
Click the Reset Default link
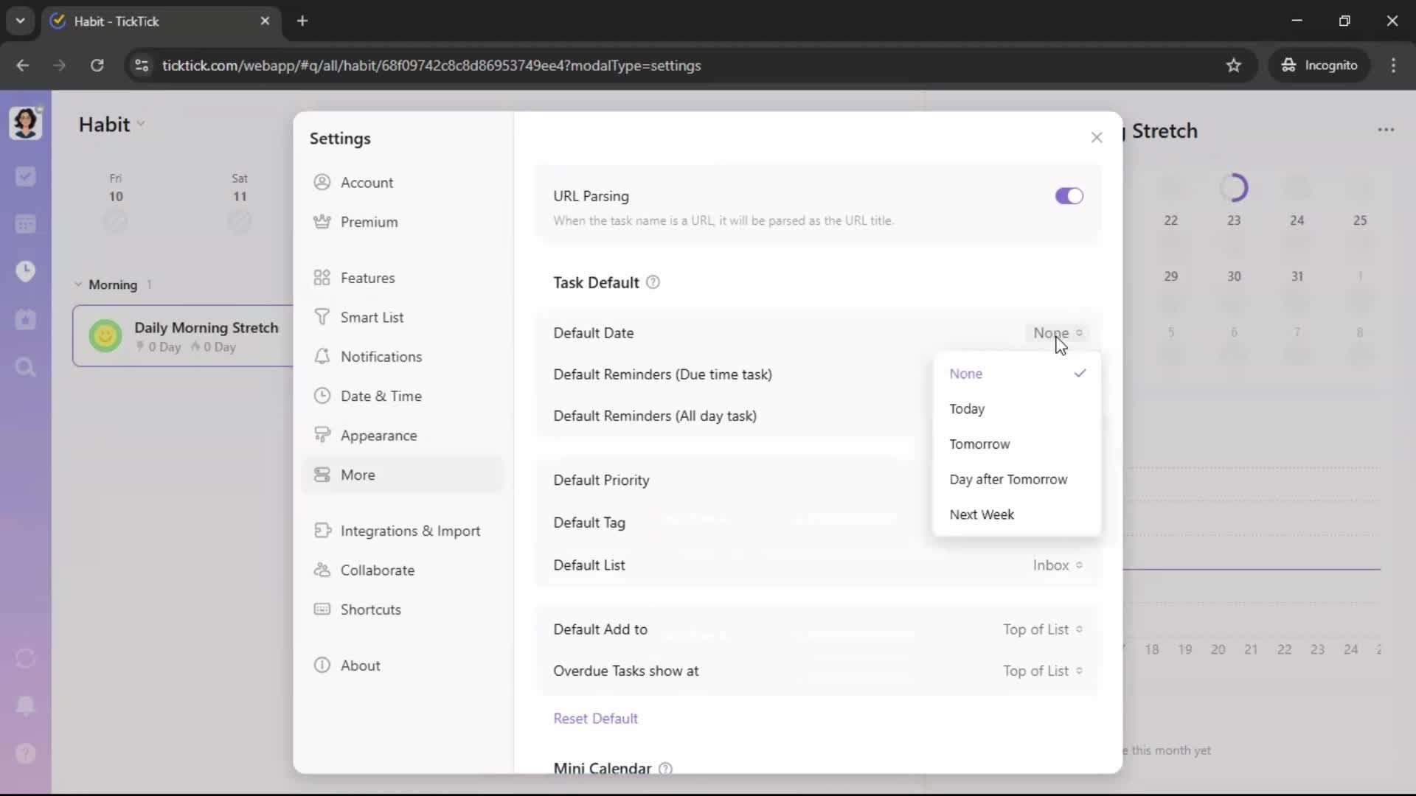595,719
